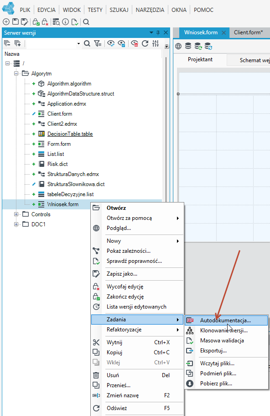The height and width of the screenshot is (416, 270).
Task: Click the database with green refresh icon
Action: click(198, 46)
